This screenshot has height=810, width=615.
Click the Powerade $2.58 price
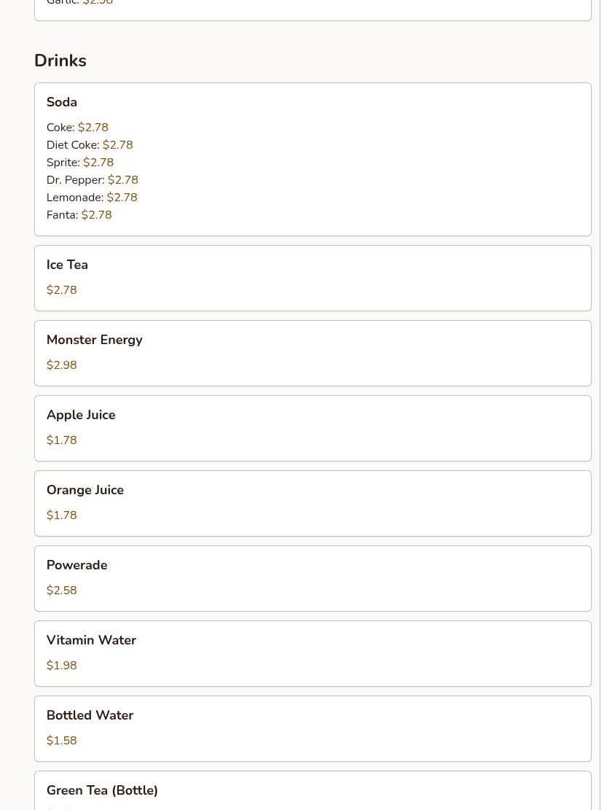61,591
